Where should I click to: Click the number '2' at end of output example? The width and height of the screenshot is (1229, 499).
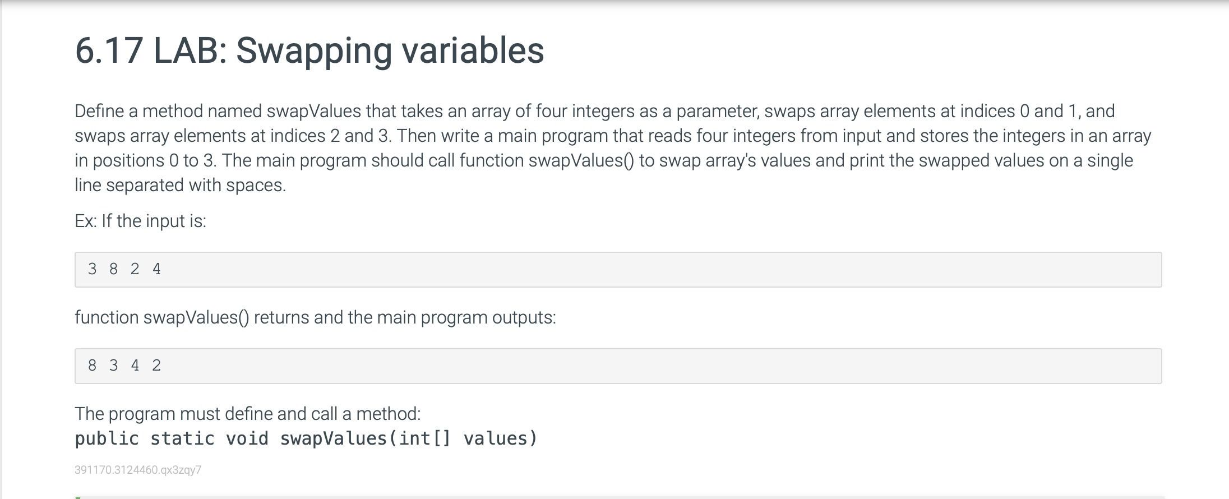tap(156, 366)
